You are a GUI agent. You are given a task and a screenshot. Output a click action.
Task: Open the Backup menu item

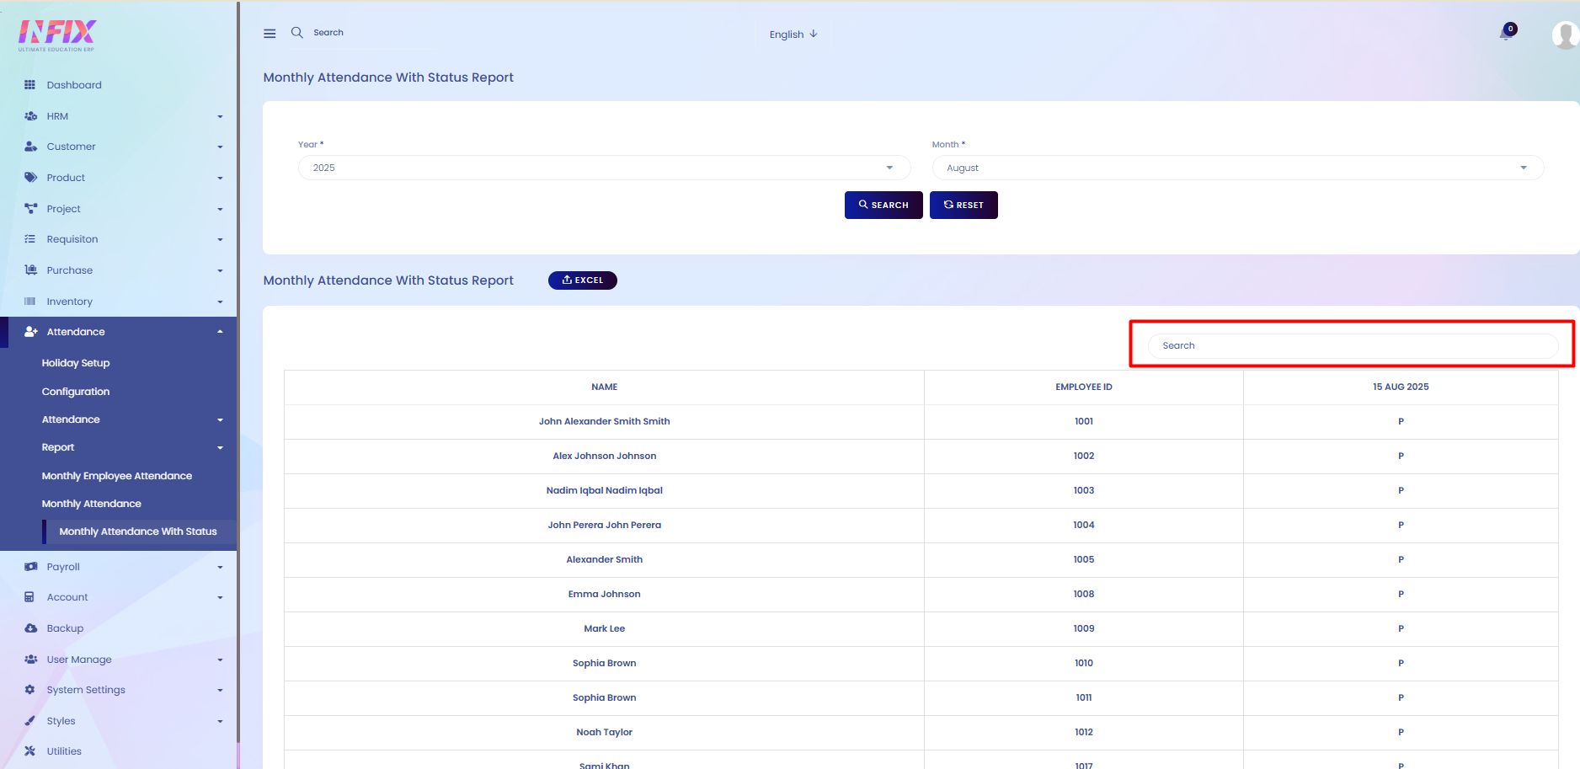tap(65, 628)
